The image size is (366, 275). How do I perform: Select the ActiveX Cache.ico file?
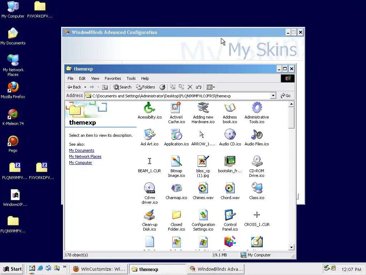177,113
